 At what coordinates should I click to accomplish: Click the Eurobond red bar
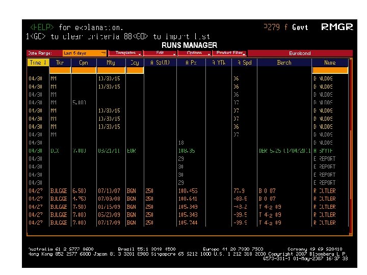[300, 53]
